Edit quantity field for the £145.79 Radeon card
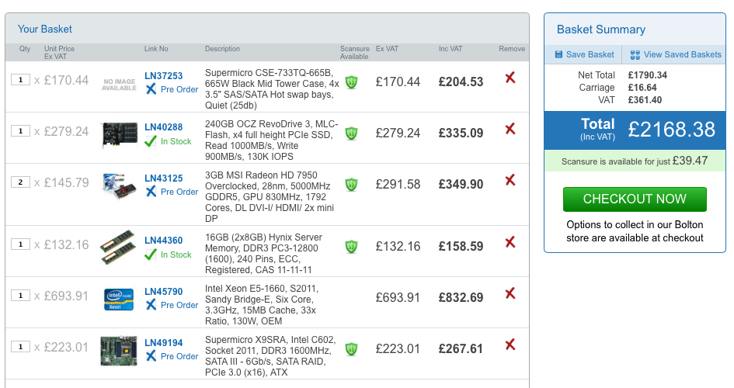This screenshot has width=734, height=388. pyautogui.click(x=21, y=182)
